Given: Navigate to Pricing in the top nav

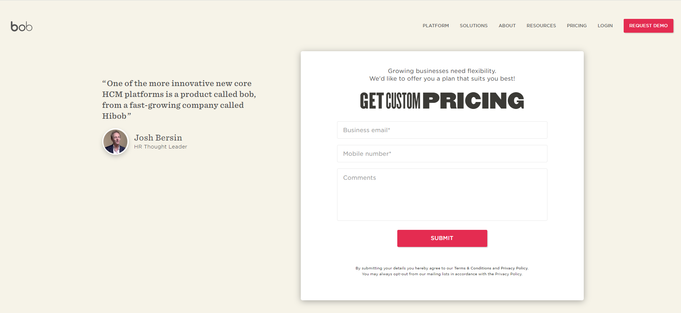Looking at the screenshot, I should [577, 26].
